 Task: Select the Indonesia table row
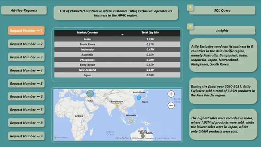click(117, 49)
